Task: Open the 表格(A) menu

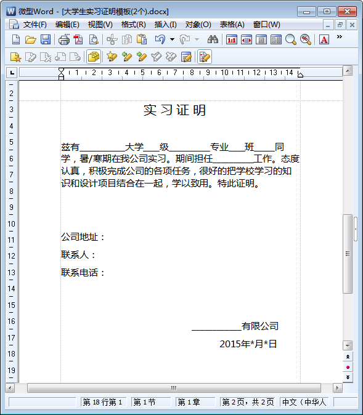Action: coord(232,25)
